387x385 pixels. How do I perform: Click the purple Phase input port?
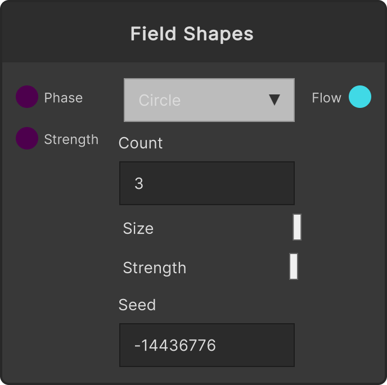[27, 97]
